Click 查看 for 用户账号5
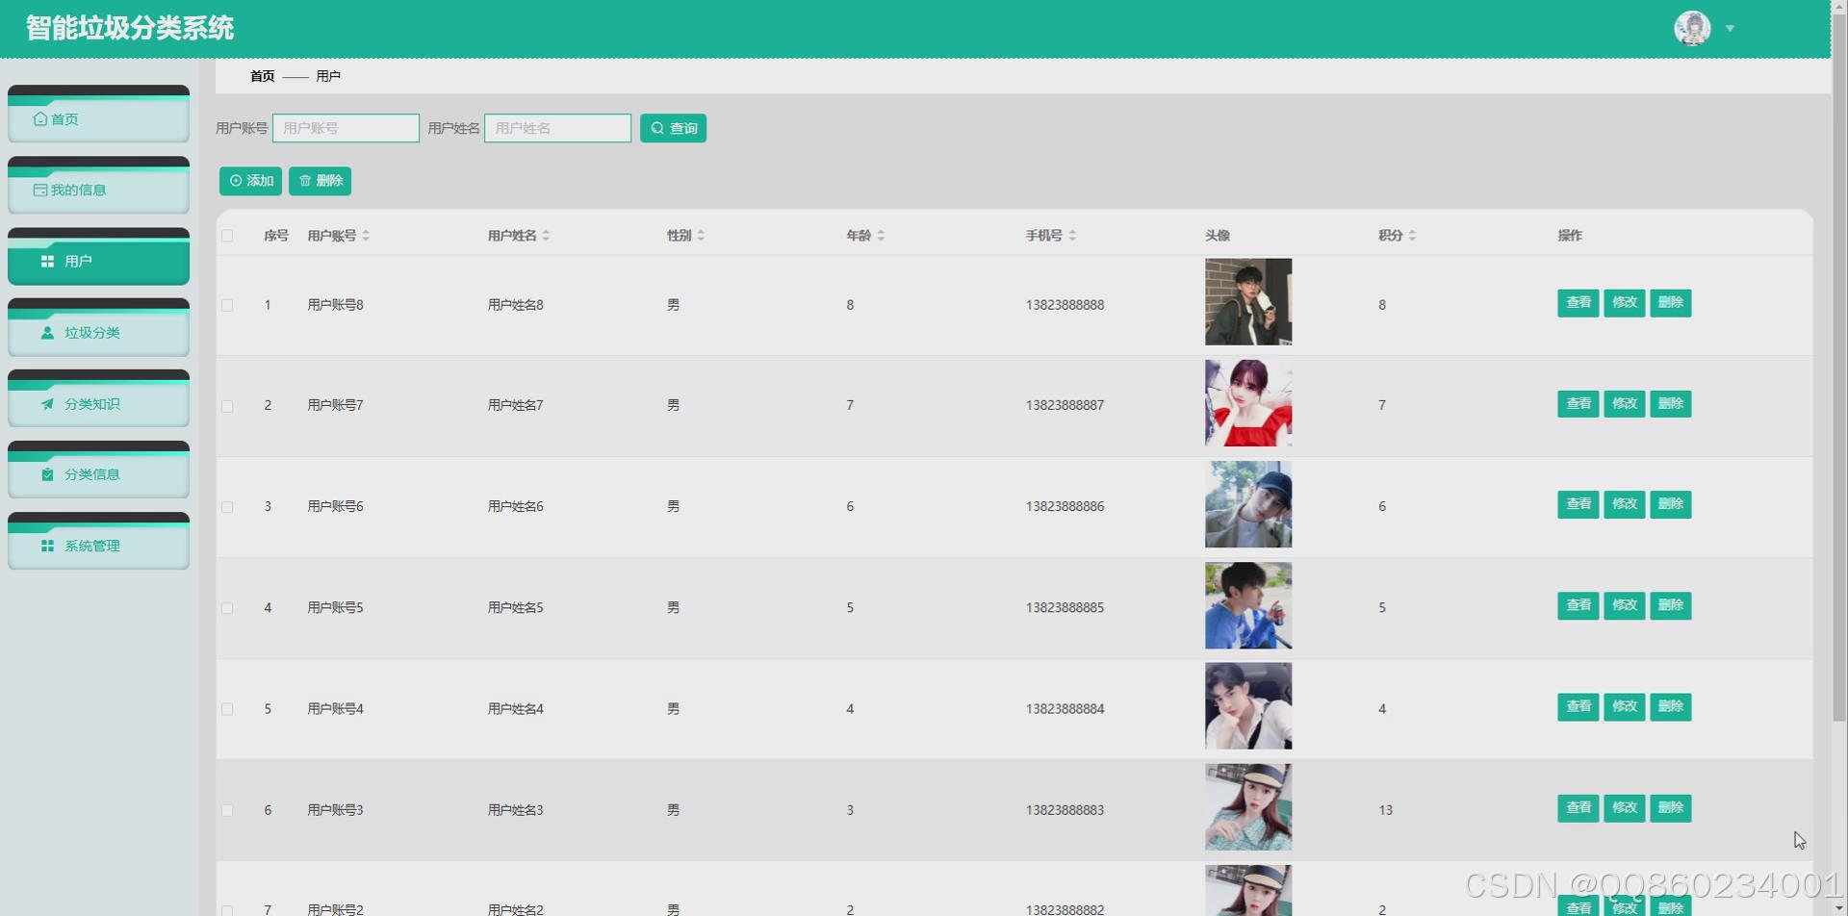 click(x=1578, y=606)
